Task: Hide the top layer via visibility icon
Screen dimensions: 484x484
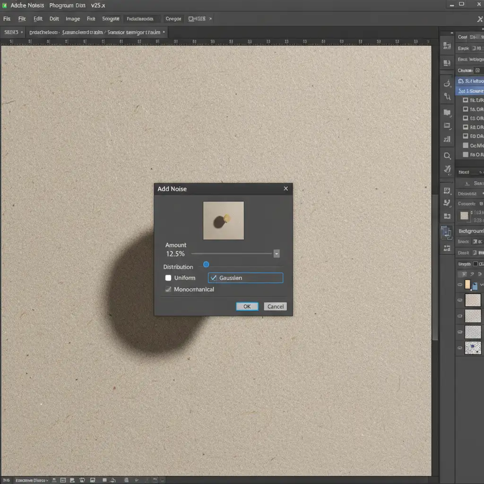Action: 460,285
